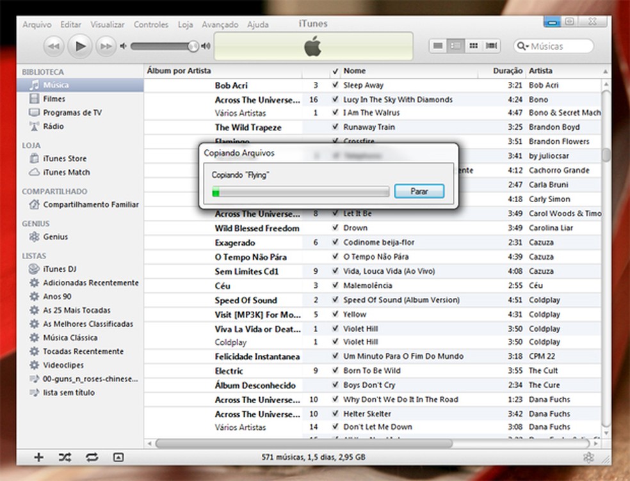Image resolution: width=630 pixels, height=481 pixels.
Task: Uncheck the Codinome beija-flor checkbox
Action: pos(335,242)
